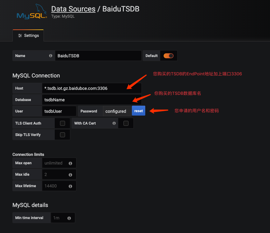
Task: Enable the TLS Client Auth checkbox
Action: pyautogui.click(x=62, y=123)
